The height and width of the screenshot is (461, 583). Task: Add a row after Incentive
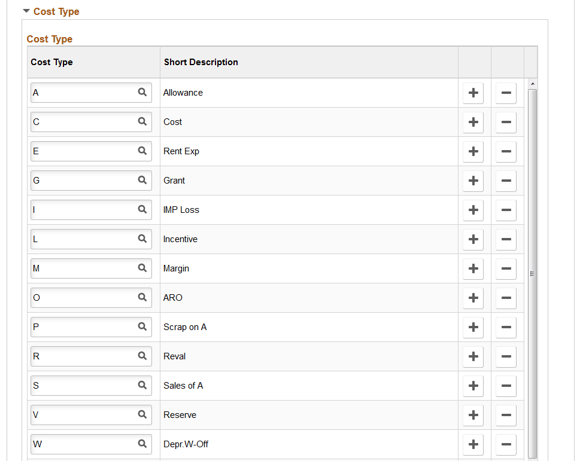click(473, 239)
